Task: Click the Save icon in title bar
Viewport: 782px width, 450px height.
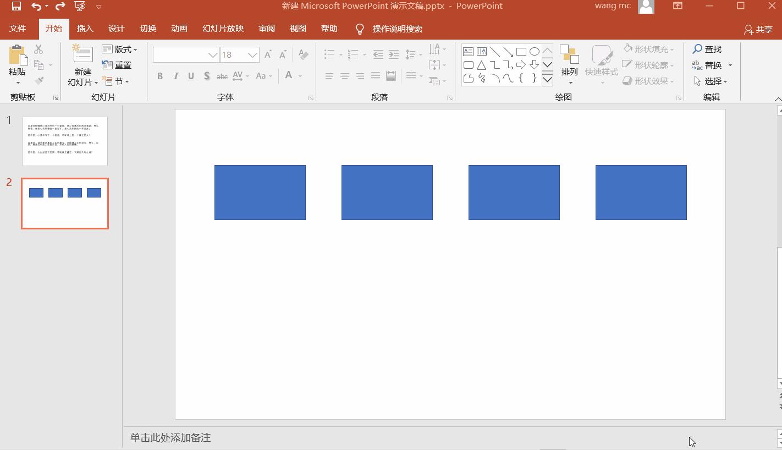Action: tap(16, 6)
